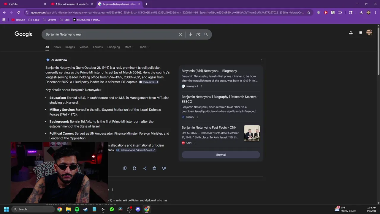The image size is (380, 214).
Task: Open the Extensions puzzle icon
Action: 340,12
